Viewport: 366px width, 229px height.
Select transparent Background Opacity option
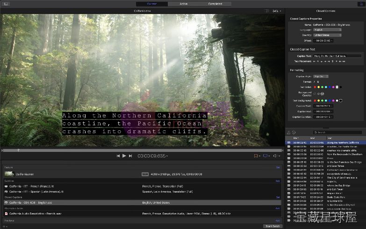click(x=315, y=94)
